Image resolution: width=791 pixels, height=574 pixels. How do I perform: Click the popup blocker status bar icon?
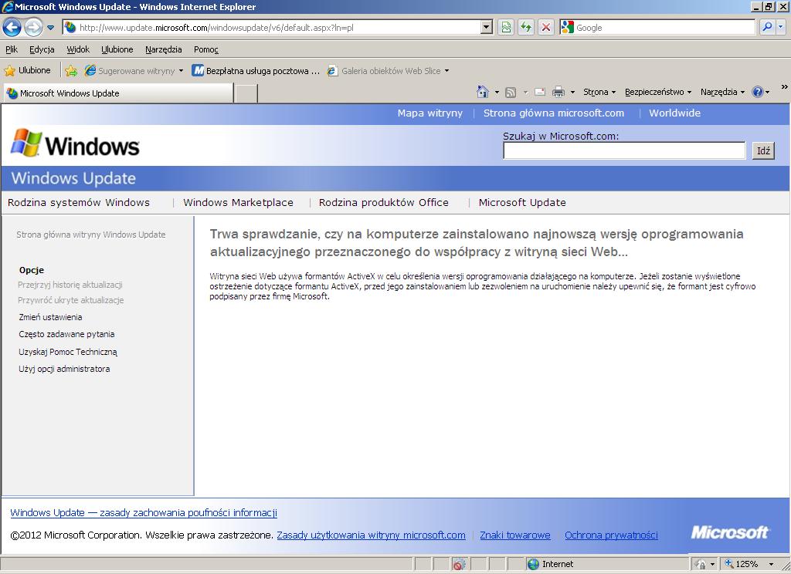coord(459,564)
